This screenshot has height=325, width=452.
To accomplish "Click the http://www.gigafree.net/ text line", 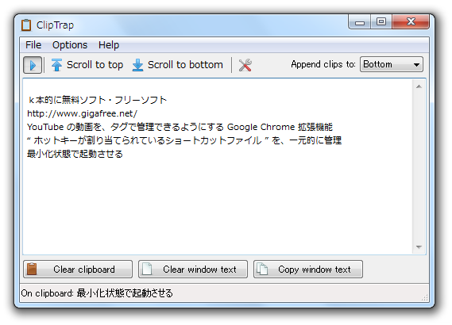I will [x=82, y=113].
